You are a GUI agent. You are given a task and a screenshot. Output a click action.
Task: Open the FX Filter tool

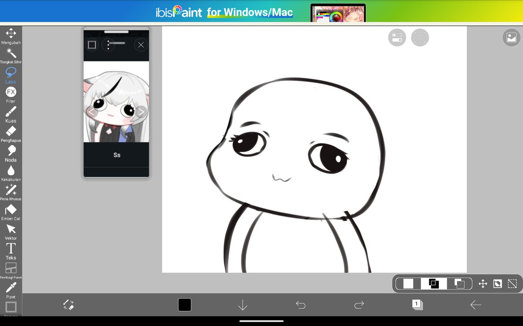pos(11,95)
